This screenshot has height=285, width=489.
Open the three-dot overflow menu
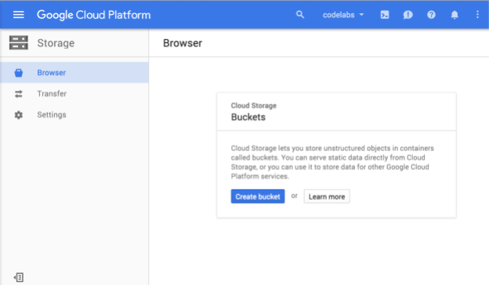pos(477,15)
